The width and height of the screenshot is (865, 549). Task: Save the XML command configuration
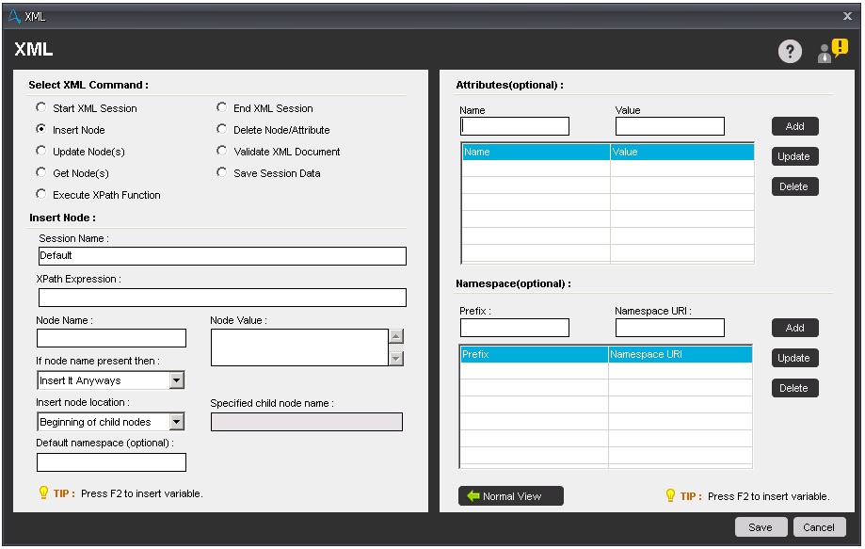761,527
